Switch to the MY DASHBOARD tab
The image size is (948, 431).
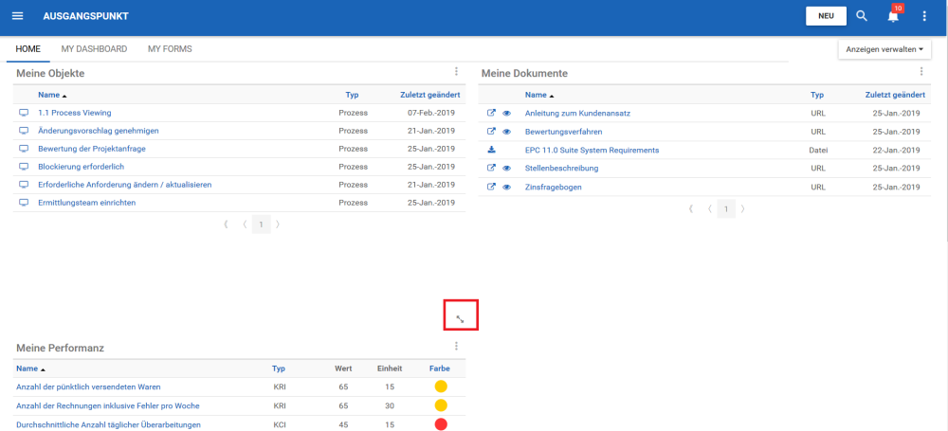pos(94,49)
